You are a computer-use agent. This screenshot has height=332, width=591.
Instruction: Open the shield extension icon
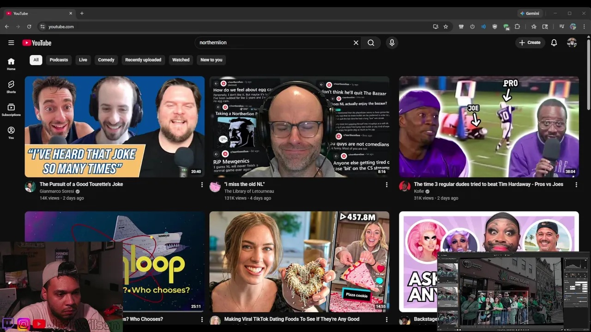click(495, 27)
